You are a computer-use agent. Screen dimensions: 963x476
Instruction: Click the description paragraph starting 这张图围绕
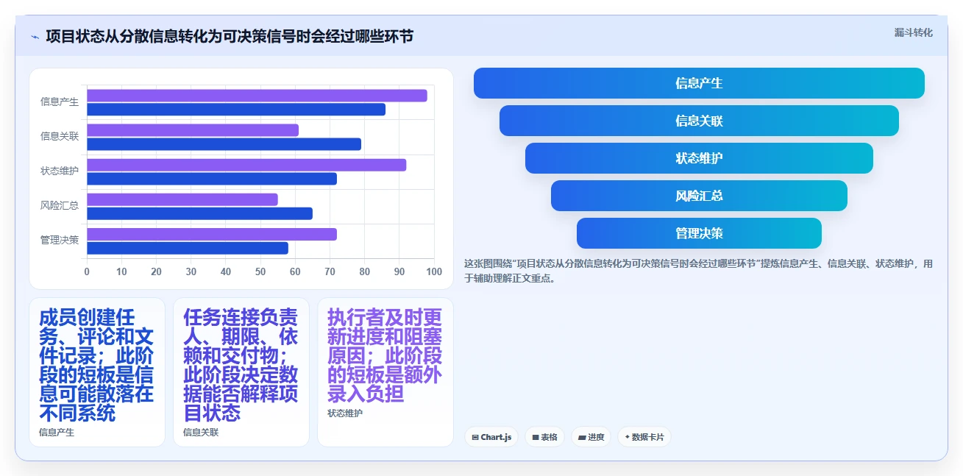[698, 271]
